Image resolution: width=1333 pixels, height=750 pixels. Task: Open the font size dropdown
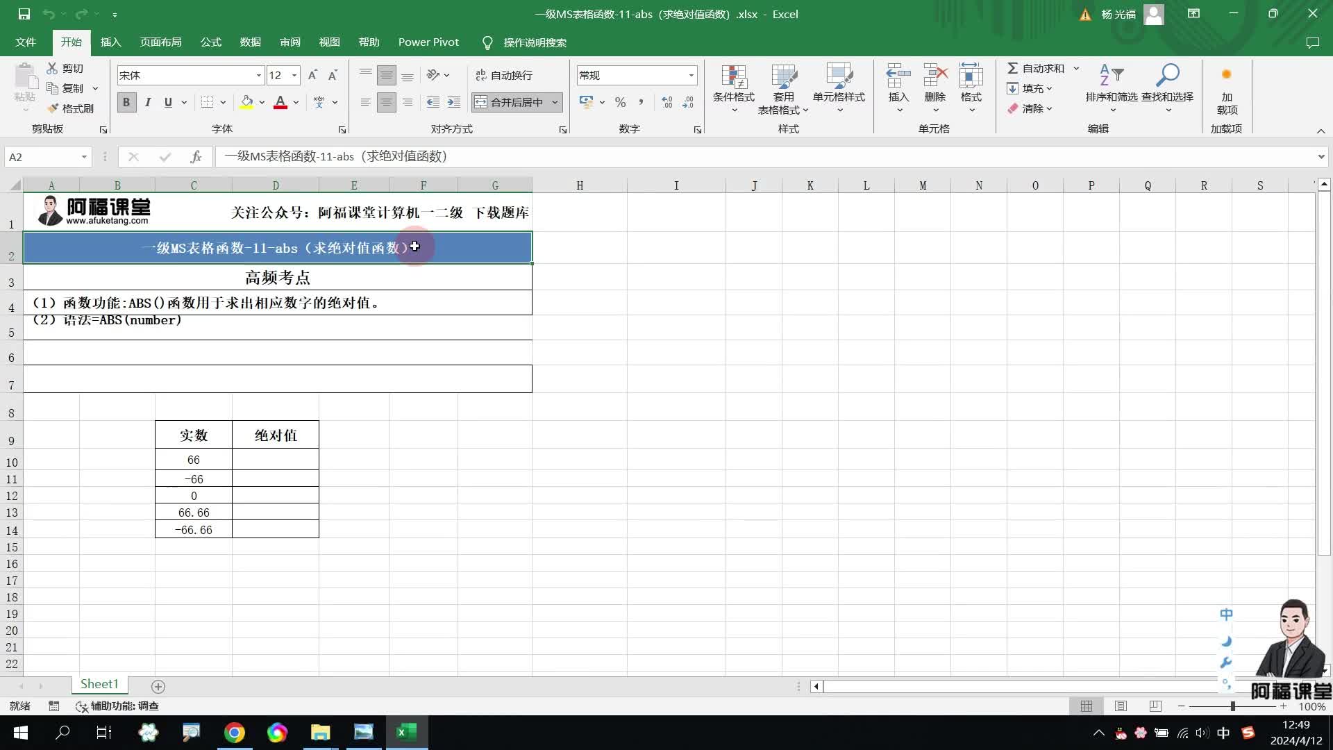(x=294, y=75)
